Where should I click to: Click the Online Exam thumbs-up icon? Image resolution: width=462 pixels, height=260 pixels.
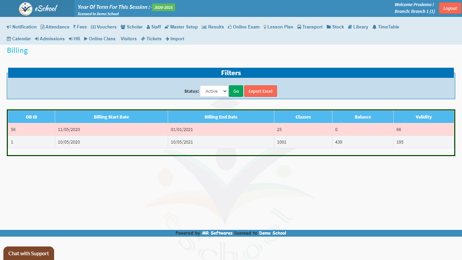pyautogui.click(x=230, y=27)
